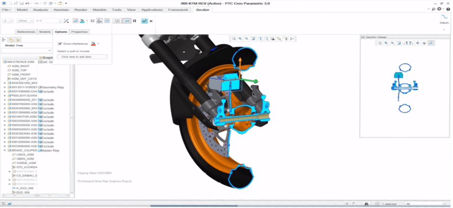Open the File menu

pyautogui.click(x=6, y=10)
